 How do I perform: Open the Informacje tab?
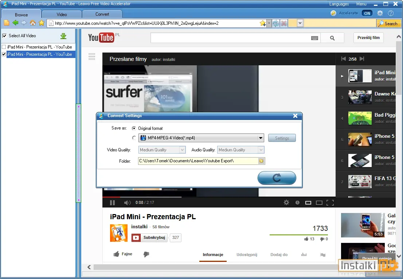[213, 255]
